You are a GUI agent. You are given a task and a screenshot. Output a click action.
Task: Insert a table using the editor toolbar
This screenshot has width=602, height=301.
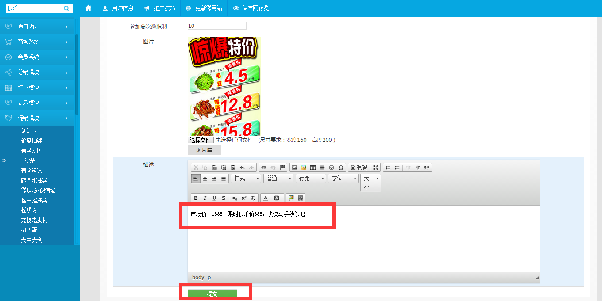(313, 168)
